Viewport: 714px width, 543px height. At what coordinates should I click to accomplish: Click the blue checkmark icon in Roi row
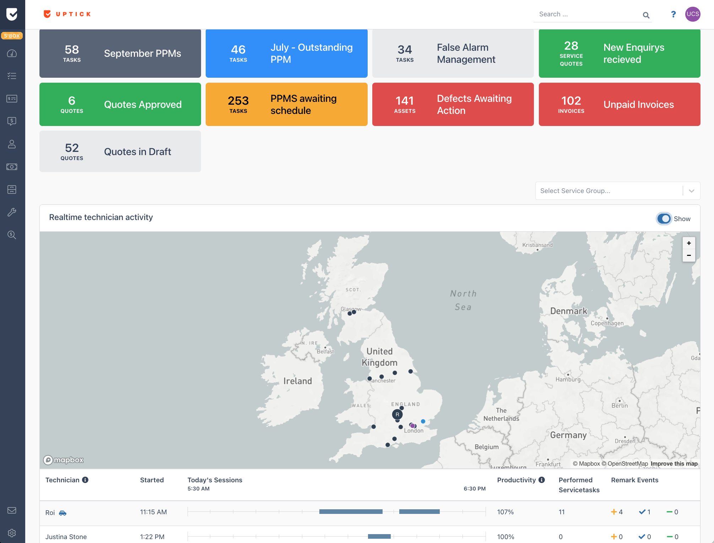[x=642, y=512]
